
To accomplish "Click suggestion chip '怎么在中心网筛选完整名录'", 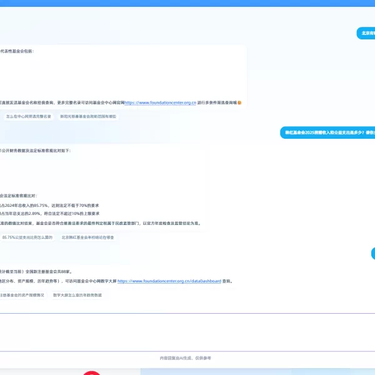I will point(29,116).
